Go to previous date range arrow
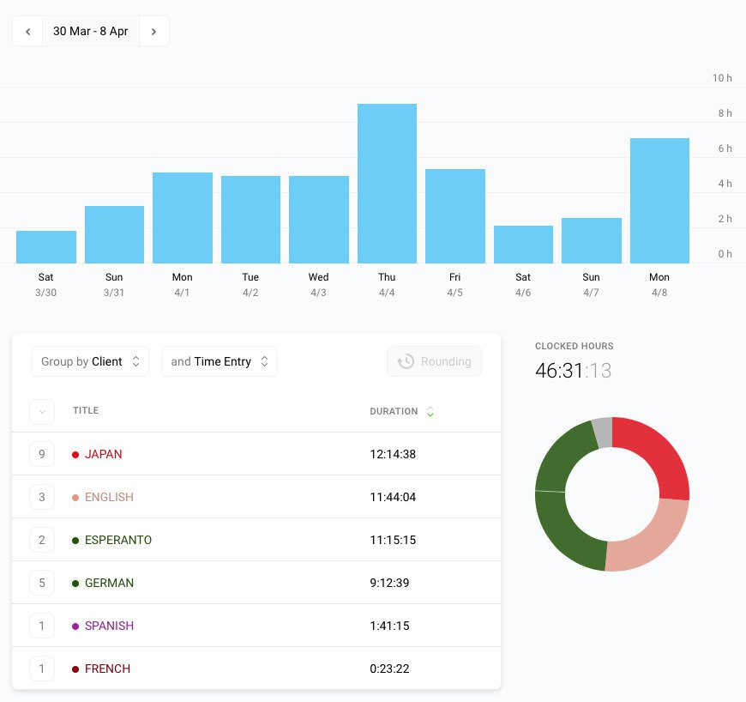This screenshot has width=746, height=702. (28, 32)
